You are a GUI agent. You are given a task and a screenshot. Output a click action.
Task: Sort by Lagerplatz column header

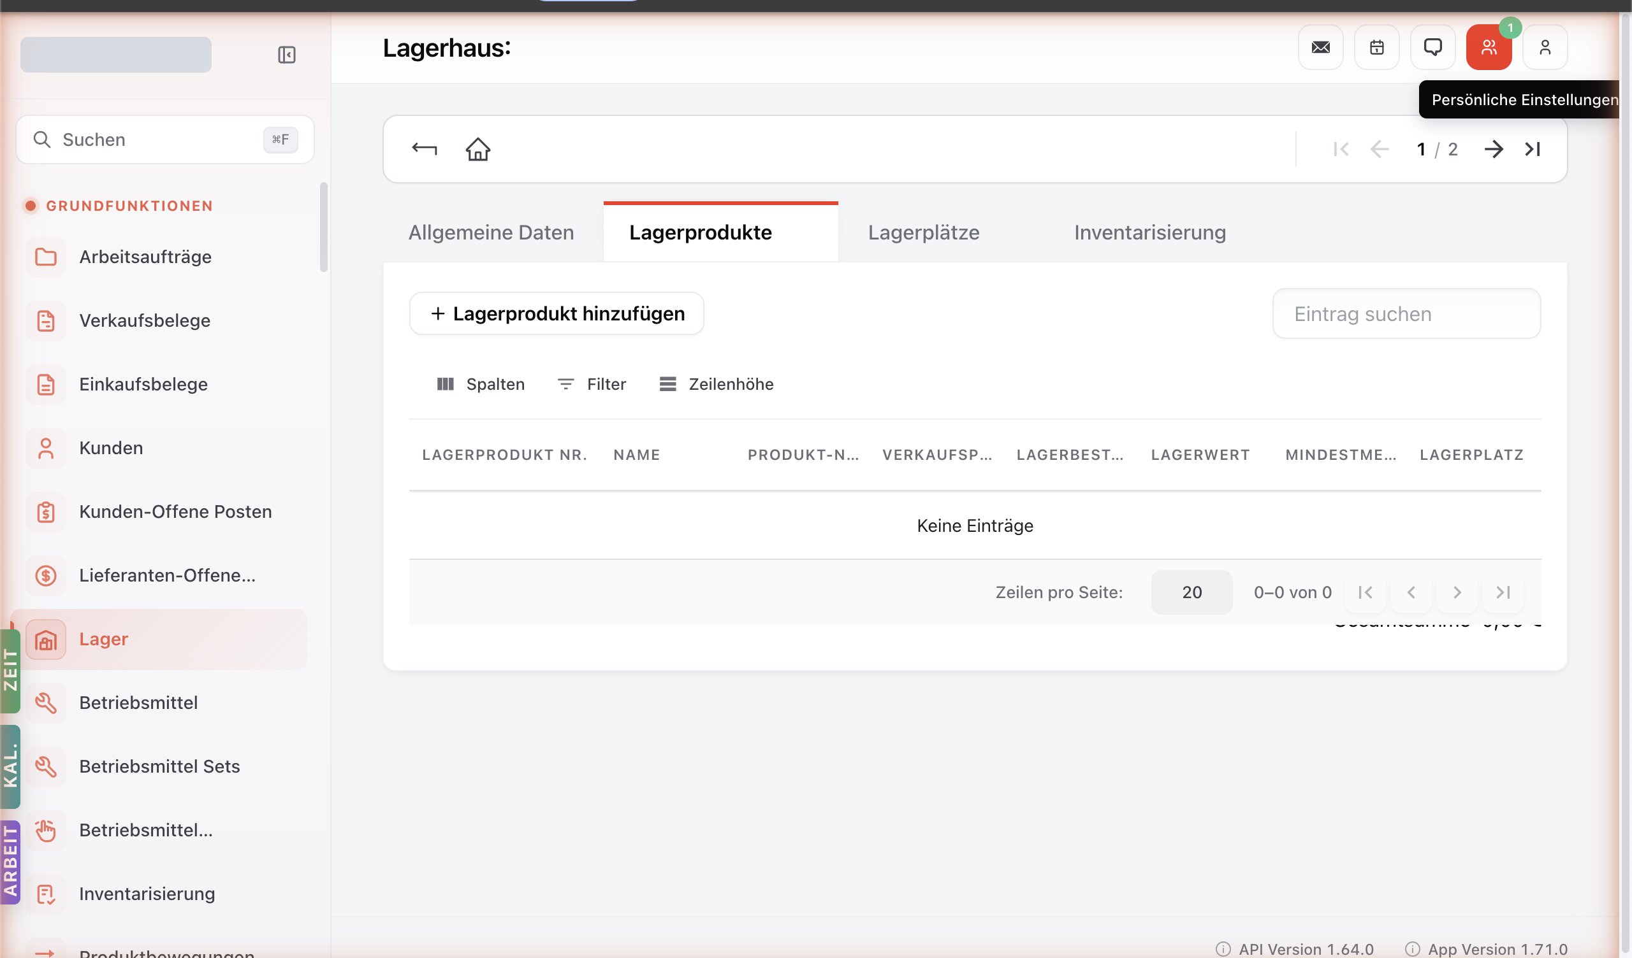1471,454
